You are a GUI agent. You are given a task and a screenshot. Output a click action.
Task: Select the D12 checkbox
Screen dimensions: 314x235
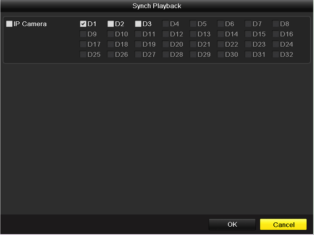pyautogui.click(x=166, y=34)
